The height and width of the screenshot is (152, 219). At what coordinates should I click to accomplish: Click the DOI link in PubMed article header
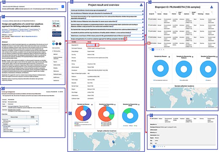coord(30,37)
